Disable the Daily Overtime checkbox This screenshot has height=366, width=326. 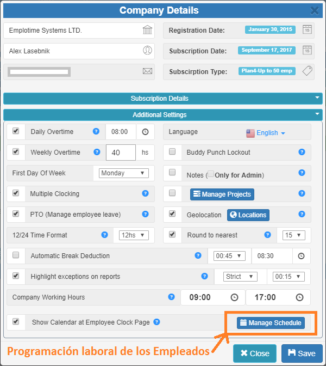click(x=16, y=131)
